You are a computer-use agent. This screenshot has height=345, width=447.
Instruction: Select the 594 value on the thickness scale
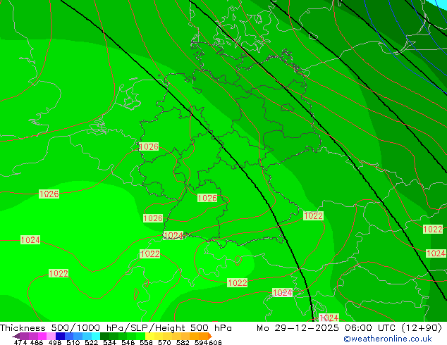(x=201, y=342)
